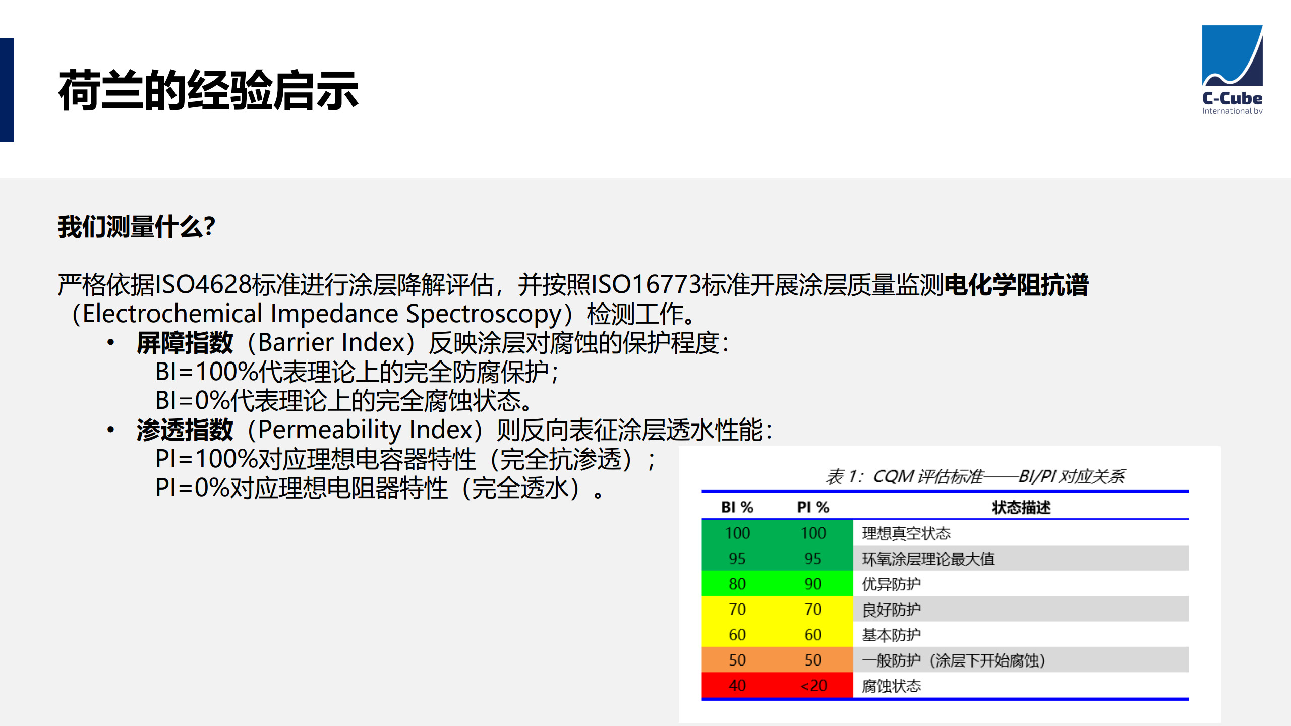The width and height of the screenshot is (1291, 726).
Task: Click the yellow cell with BI 70
Action: (737, 609)
